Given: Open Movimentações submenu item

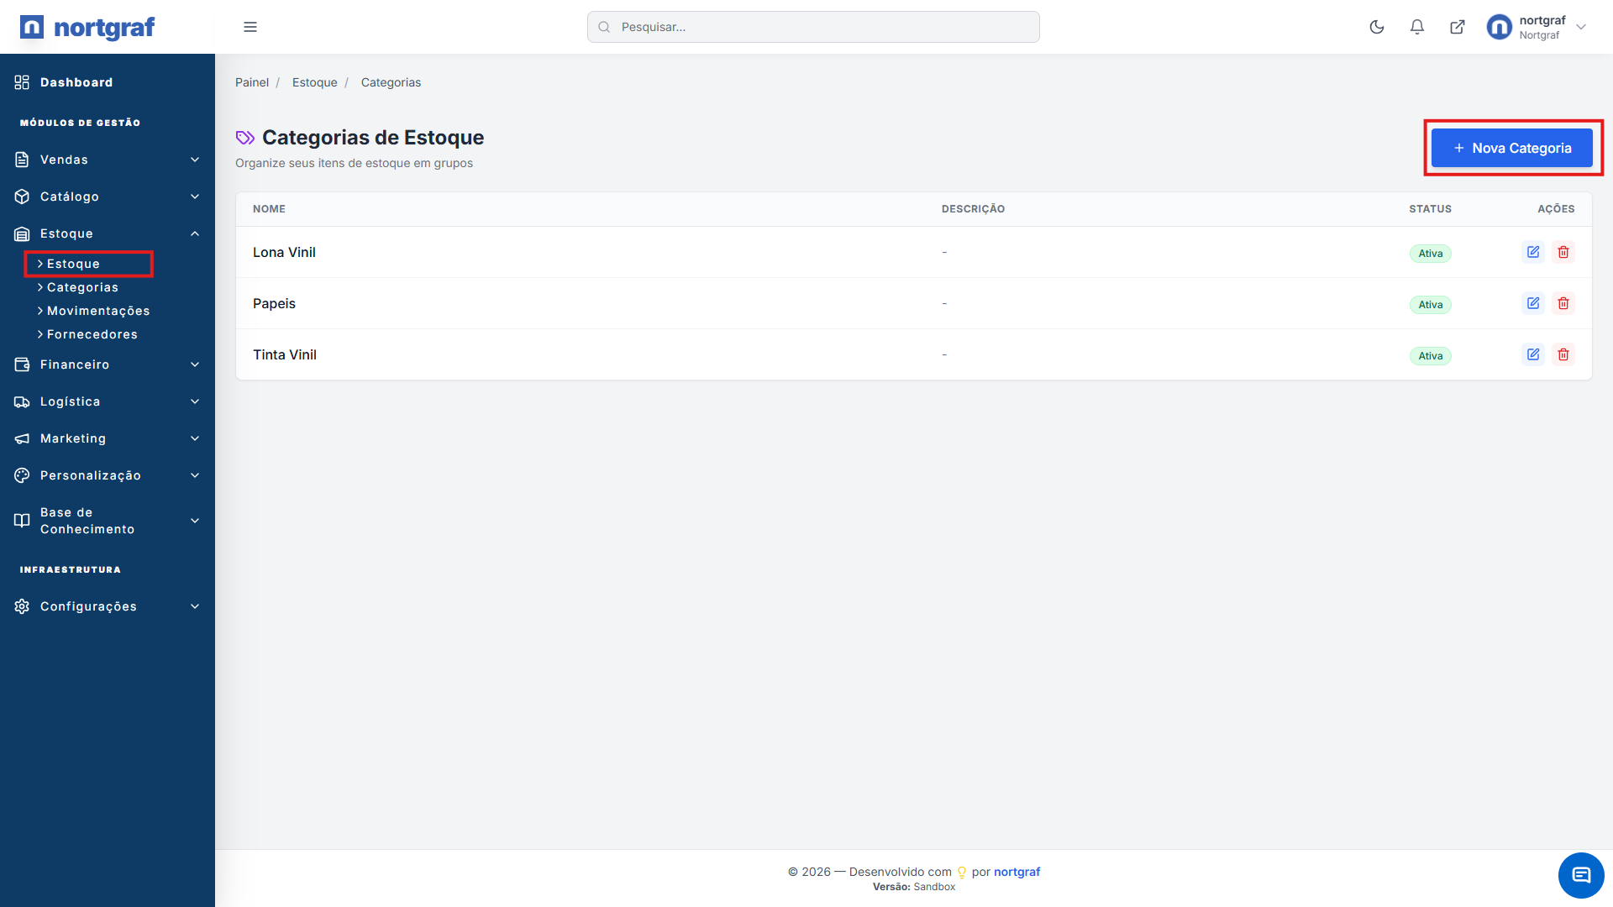Looking at the screenshot, I should (97, 311).
